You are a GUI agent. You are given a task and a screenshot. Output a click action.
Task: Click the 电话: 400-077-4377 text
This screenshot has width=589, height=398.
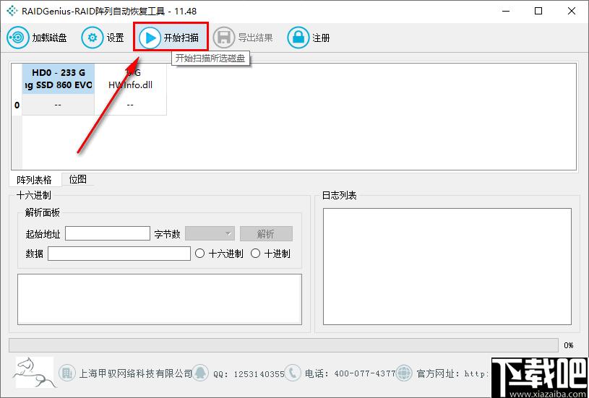point(350,373)
